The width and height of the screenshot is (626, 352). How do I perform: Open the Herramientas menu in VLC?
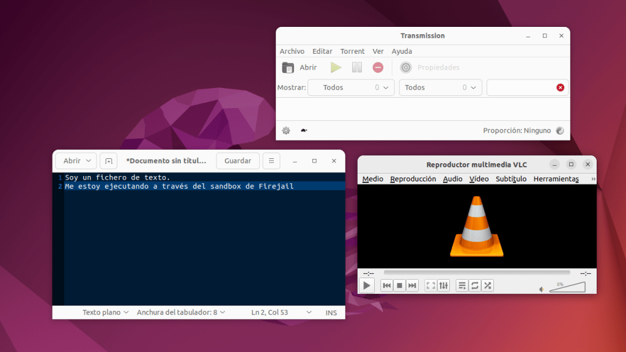click(x=556, y=178)
